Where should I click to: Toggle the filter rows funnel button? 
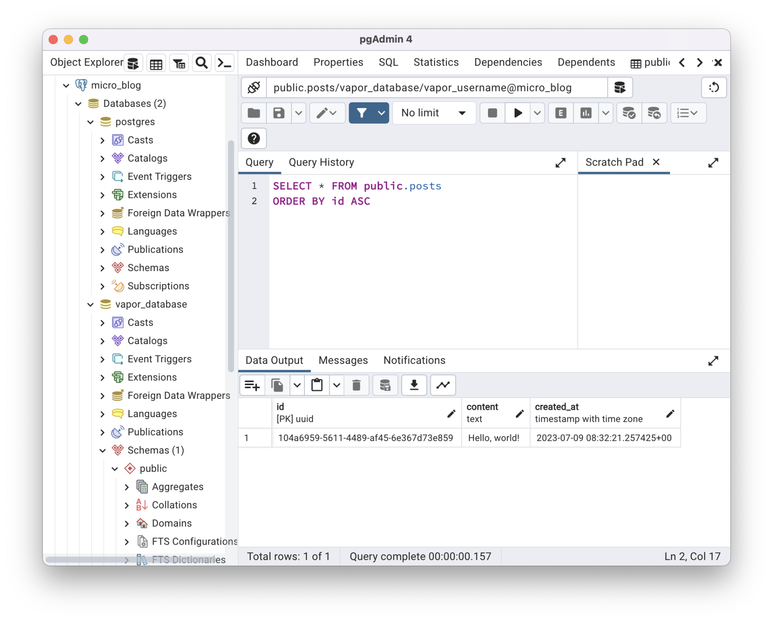pyautogui.click(x=362, y=113)
